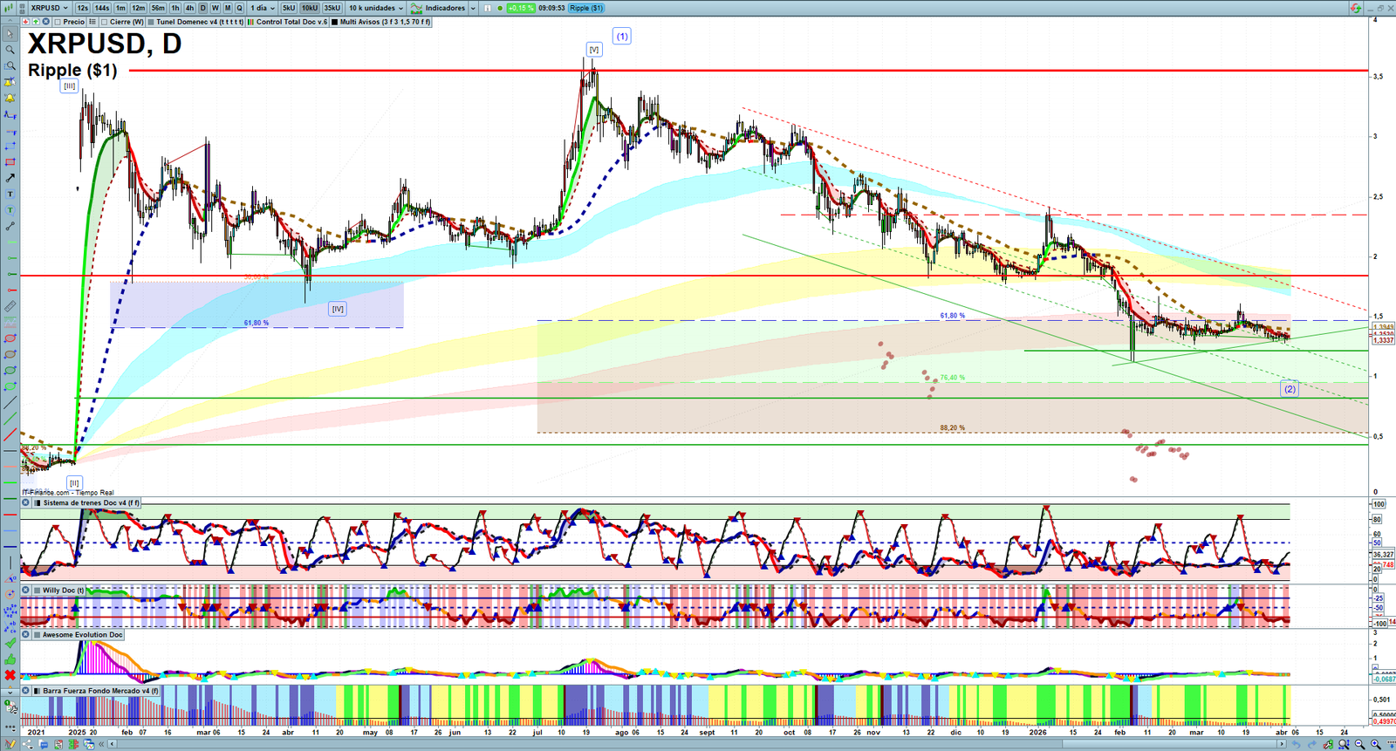Image resolution: width=1396 pixels, height=751 pixels.
Task: Set history to 5kU units
Action: tap(289, 8)
